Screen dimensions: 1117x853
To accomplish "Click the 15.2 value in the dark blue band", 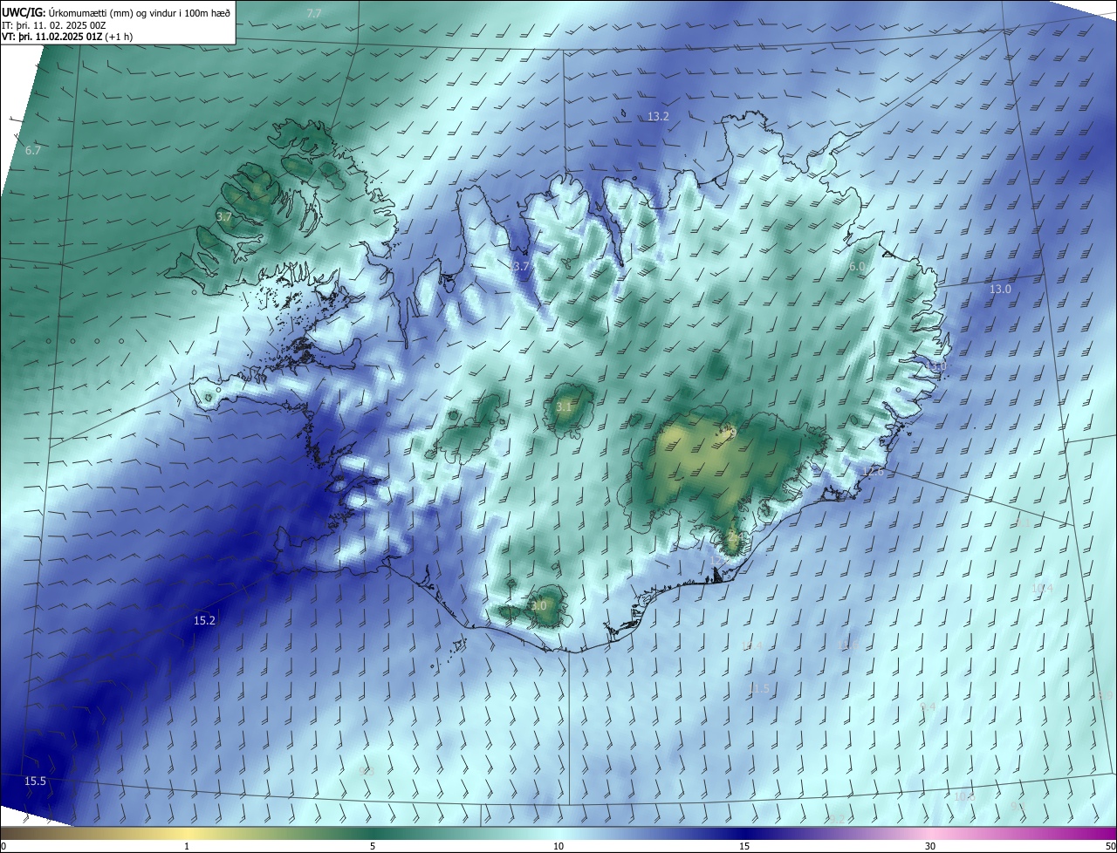I will click(x=204, y=620).
